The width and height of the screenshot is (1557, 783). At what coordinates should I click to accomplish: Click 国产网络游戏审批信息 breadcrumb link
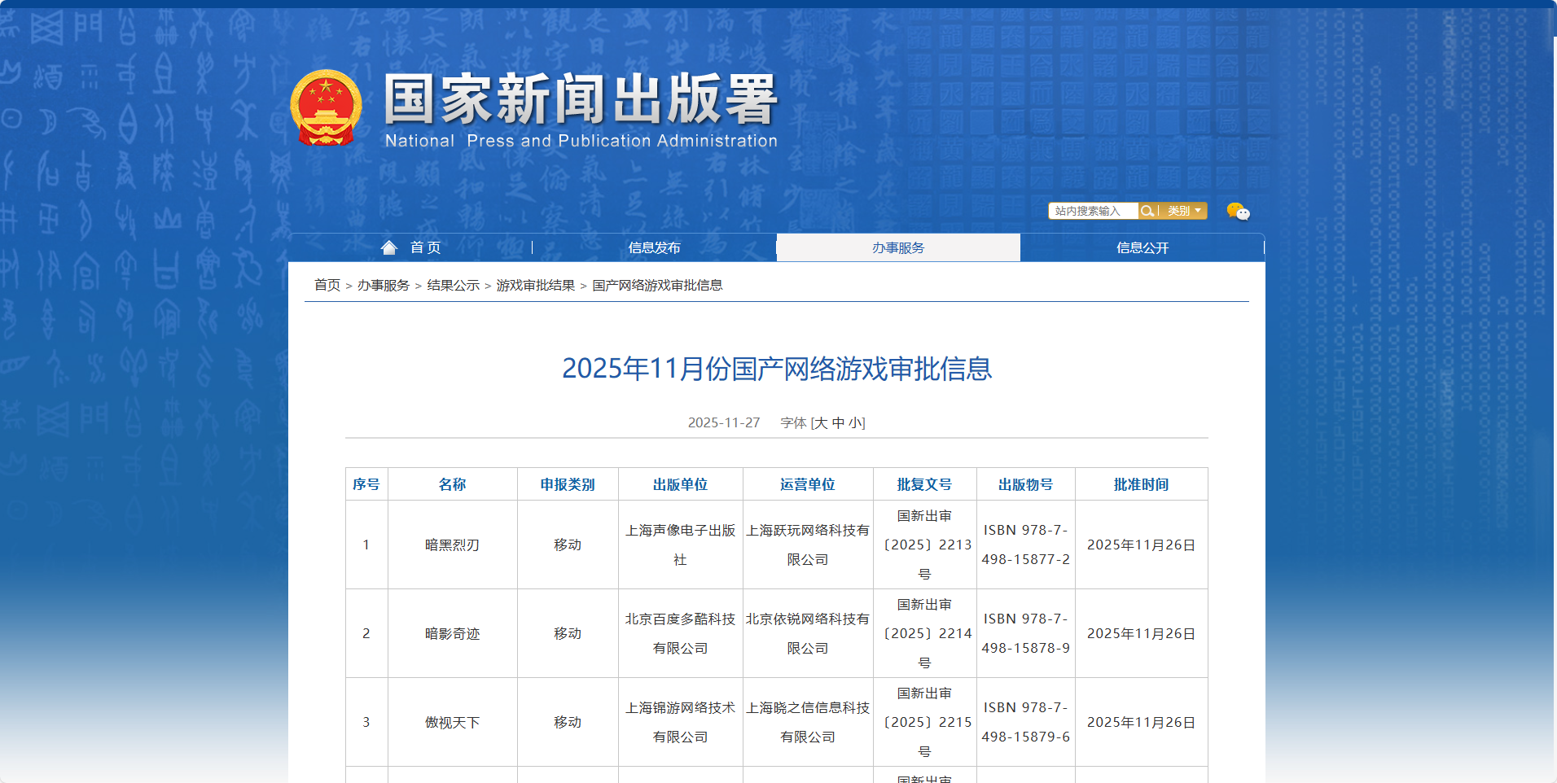point(657,285)
